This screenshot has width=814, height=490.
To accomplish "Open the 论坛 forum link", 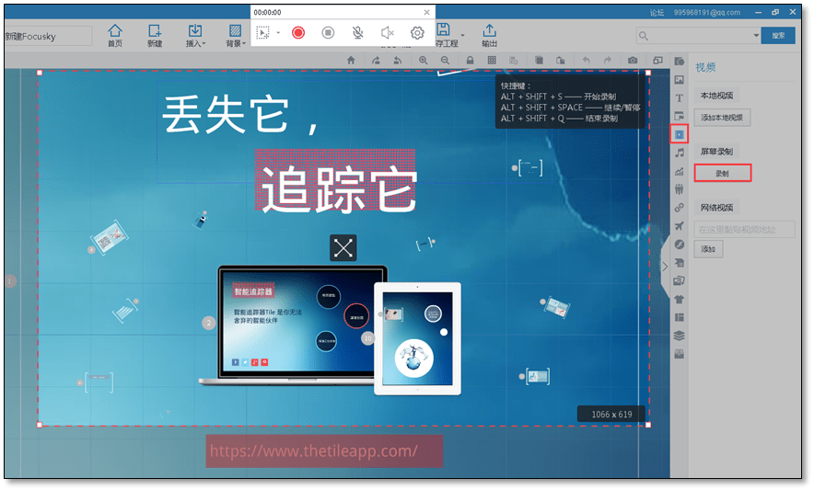I will (657, 12).
